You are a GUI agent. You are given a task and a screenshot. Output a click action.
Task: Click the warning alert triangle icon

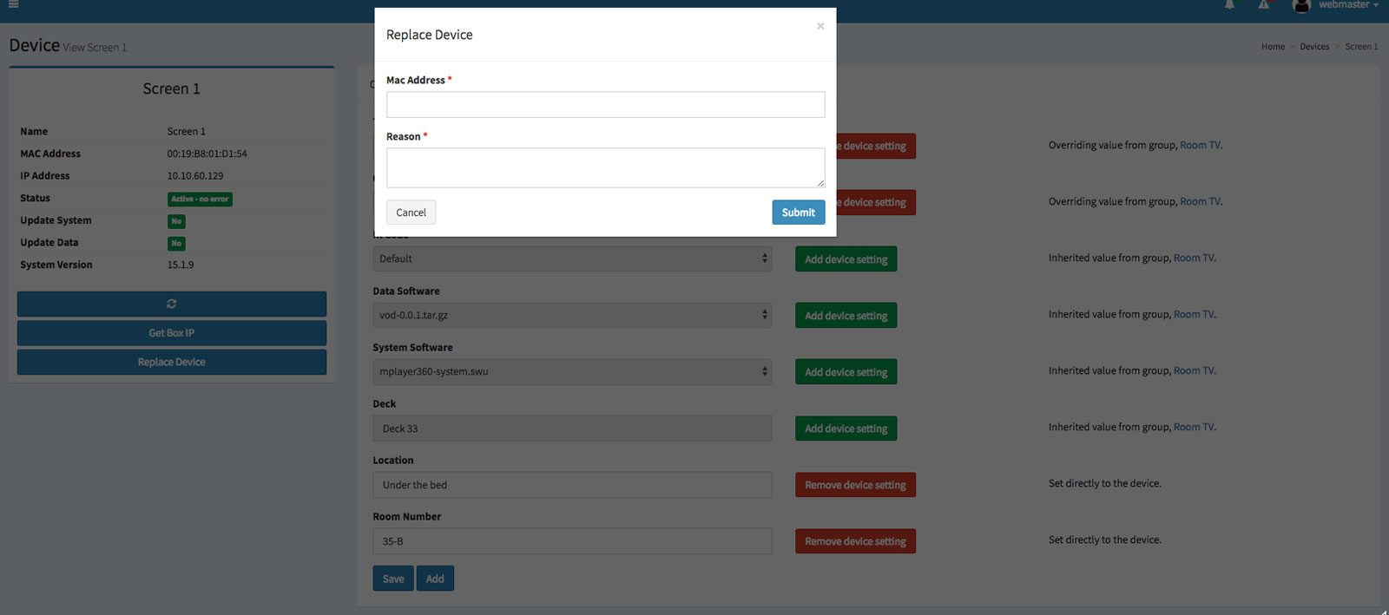point(1263,5)
